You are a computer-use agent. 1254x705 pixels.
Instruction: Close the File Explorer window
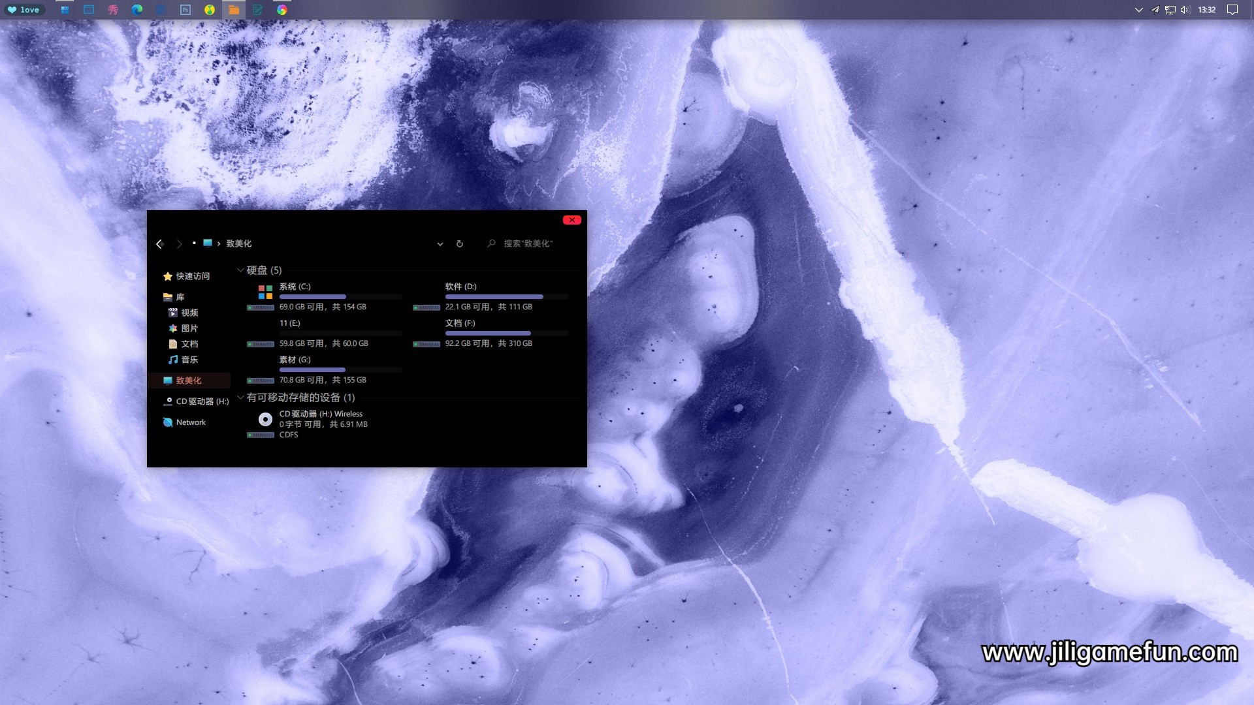[x=571, y=220]
